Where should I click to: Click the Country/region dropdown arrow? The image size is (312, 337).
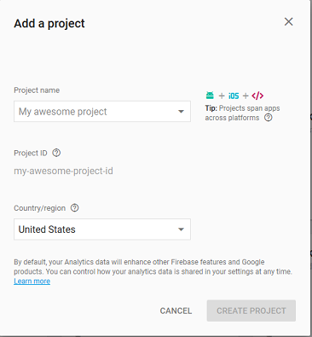pyautogui.click(x=181, y=230)
